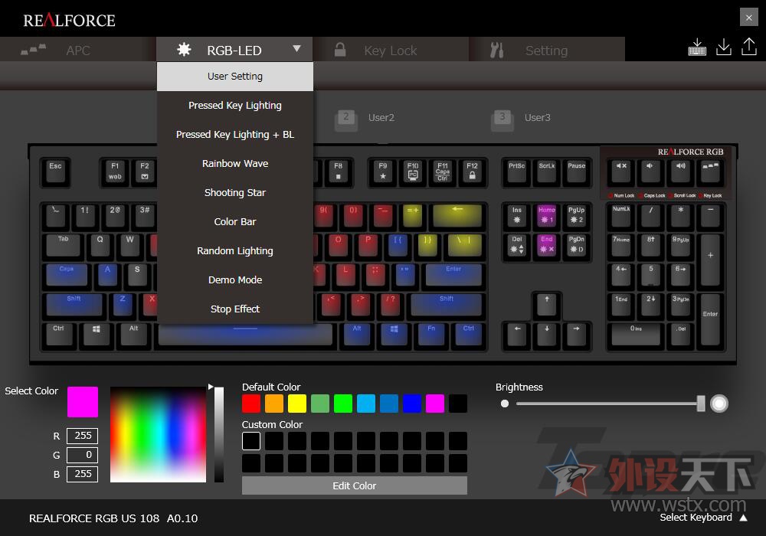This screenshot has height=536, width=766.
Task: Click the F12 lock key
Action: point(472,172)
